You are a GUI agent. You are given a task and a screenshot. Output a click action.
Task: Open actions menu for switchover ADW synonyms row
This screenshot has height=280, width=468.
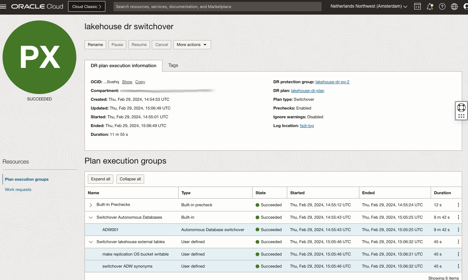click(458, 266)
